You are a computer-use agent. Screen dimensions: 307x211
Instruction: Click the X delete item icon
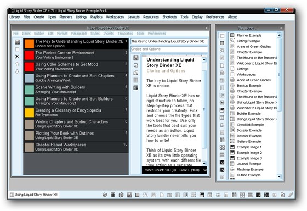pos(17,57)
